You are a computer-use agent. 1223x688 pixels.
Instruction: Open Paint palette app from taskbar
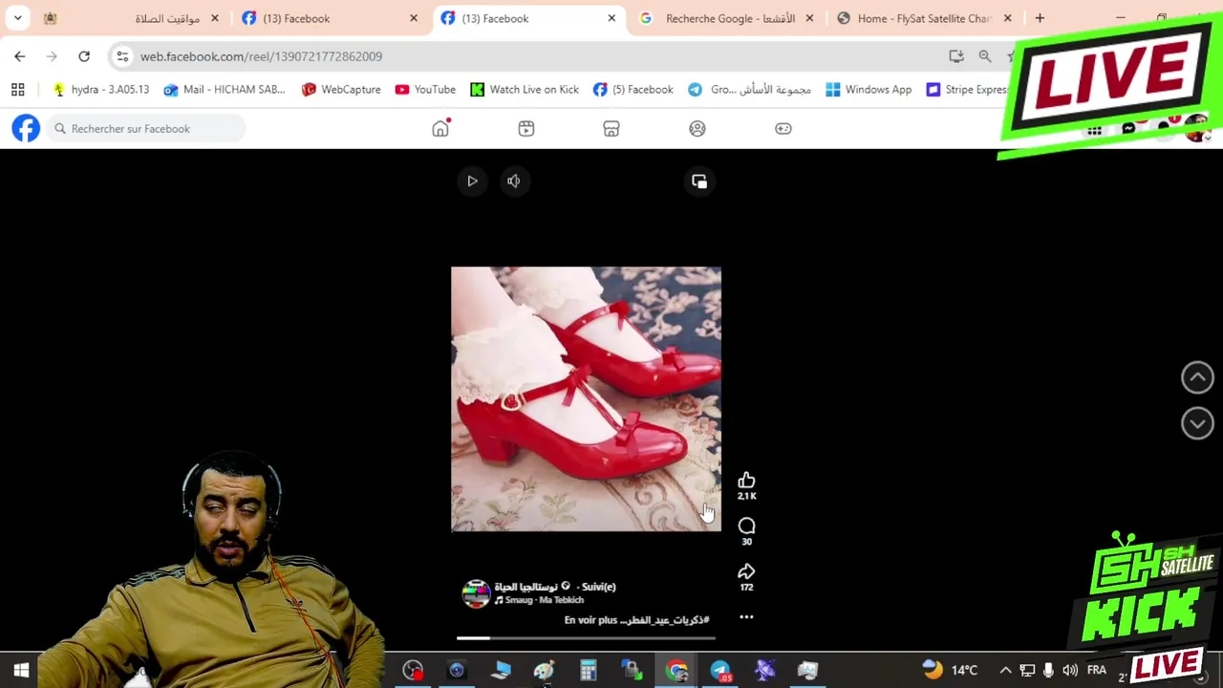point(544,671)
